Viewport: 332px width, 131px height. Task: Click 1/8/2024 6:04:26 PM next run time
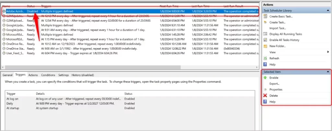coord(172,53)
